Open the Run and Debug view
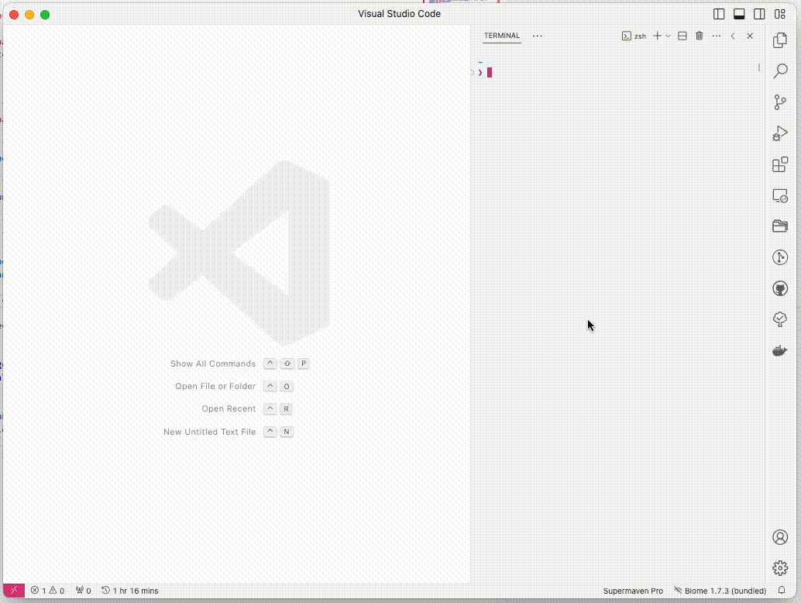 pyautogui.click(x=780, y=133)
